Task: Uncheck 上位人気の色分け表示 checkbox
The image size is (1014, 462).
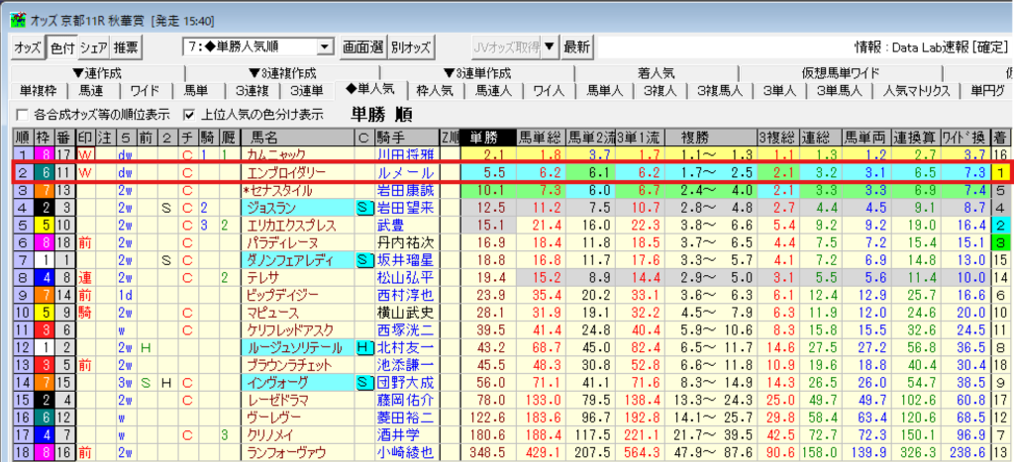Action: tap(183, 113)
